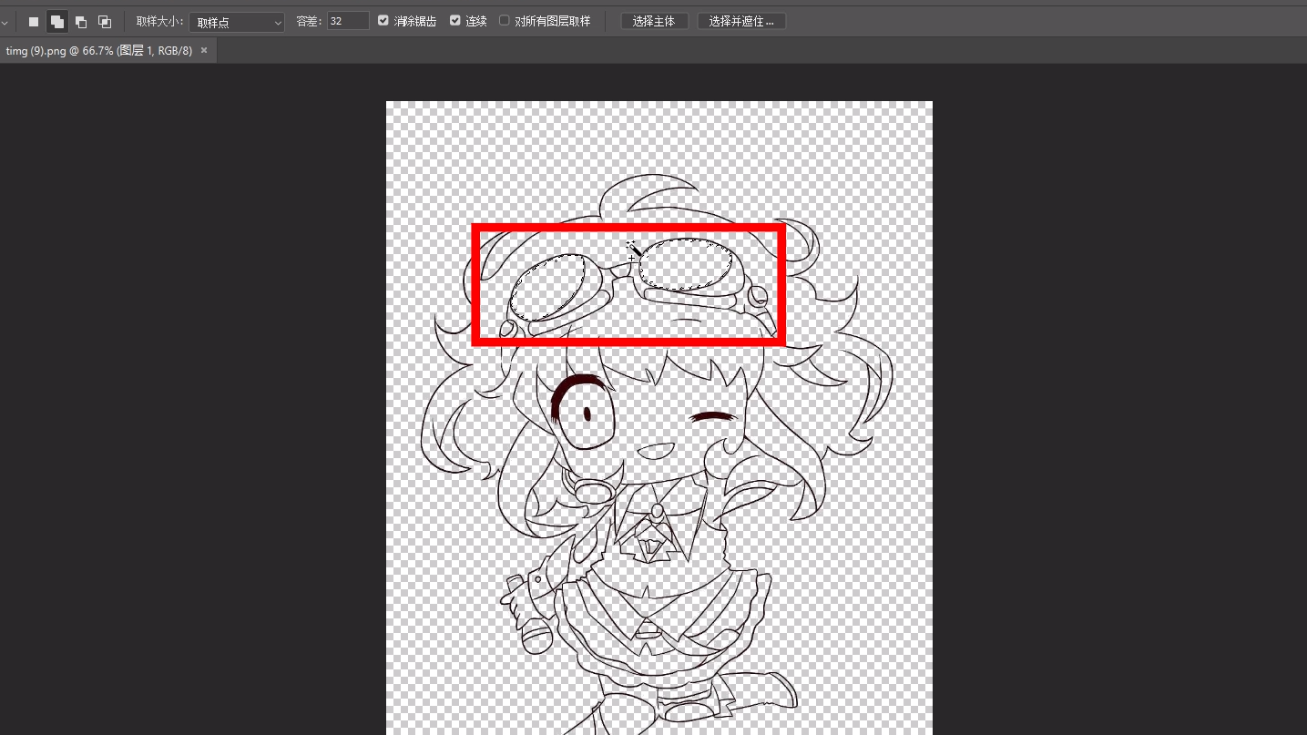Image resolution: width=1307 pixels, height=735 pixels.
Task: Open the 取样大小 dropdown
Action: [x=237, y=22]
